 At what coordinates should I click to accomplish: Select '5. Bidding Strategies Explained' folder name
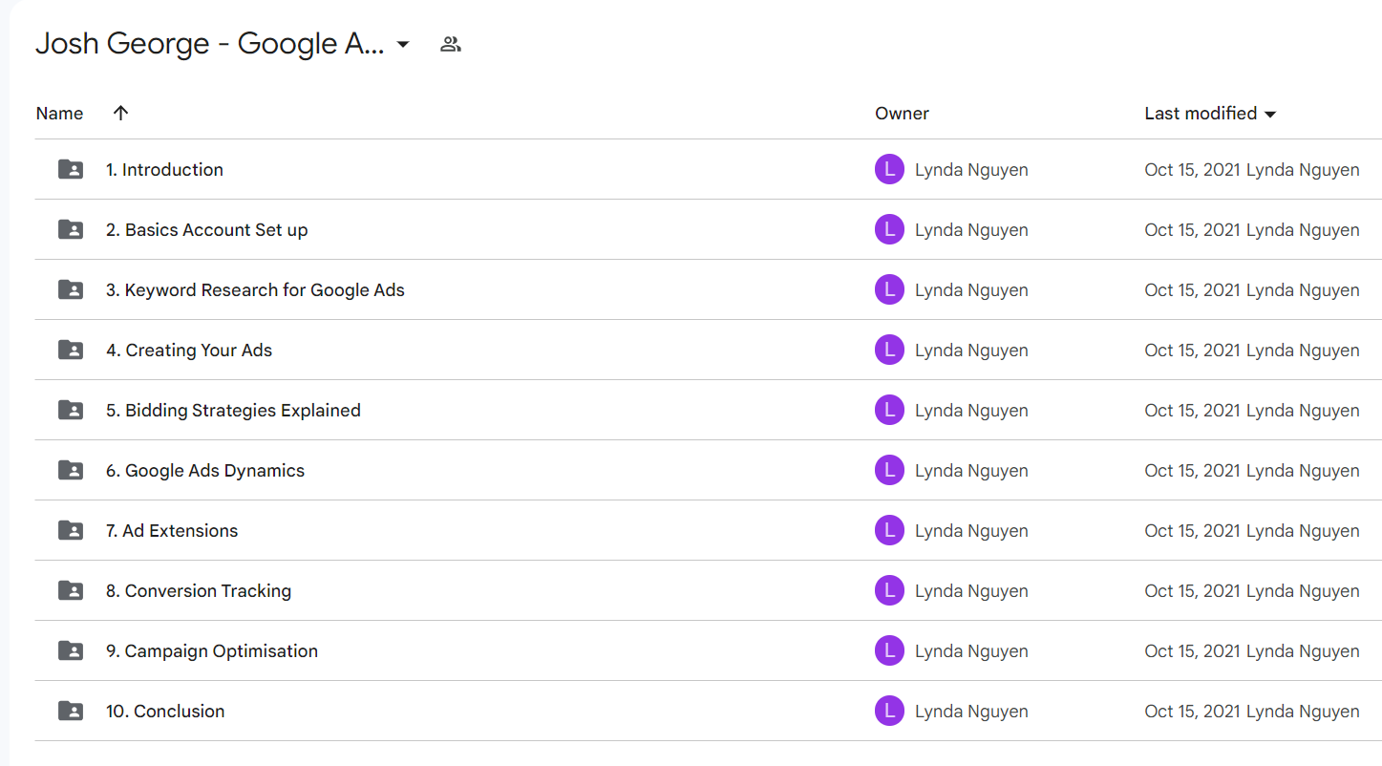(x=233, y=410)
